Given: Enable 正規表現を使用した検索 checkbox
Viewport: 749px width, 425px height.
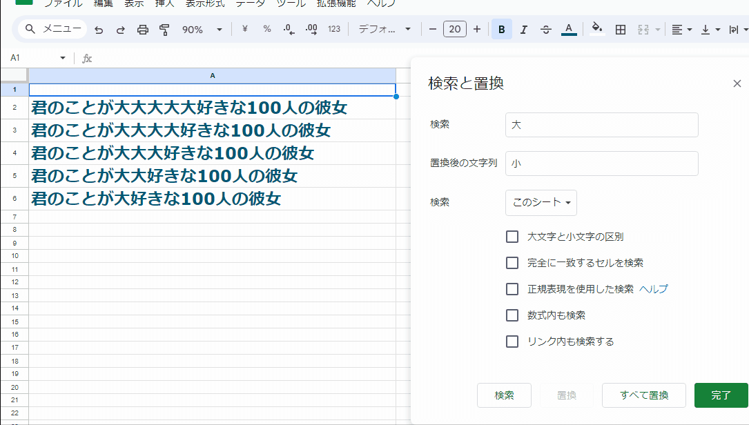Looking at the screenshot, I should click(x=512, y=289).
